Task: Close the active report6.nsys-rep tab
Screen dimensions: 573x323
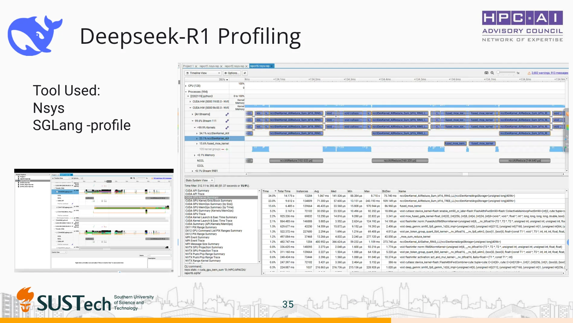Action: [271, 66]
